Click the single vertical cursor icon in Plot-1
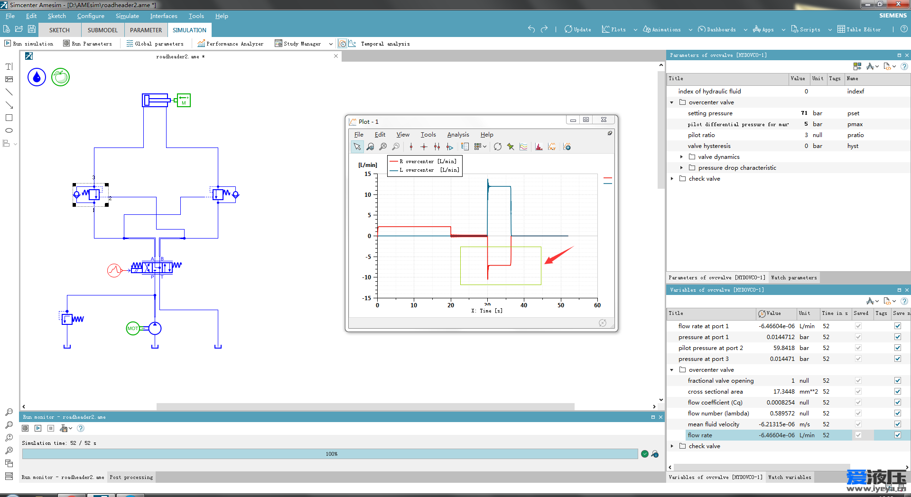Screen dimensions: 911x497 pos(411,147)
